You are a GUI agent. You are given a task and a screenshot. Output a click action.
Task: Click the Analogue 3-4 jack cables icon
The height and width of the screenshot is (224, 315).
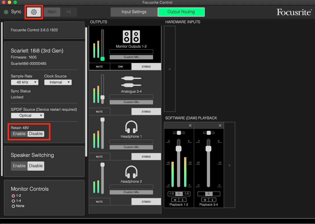[x=132, y=82]
